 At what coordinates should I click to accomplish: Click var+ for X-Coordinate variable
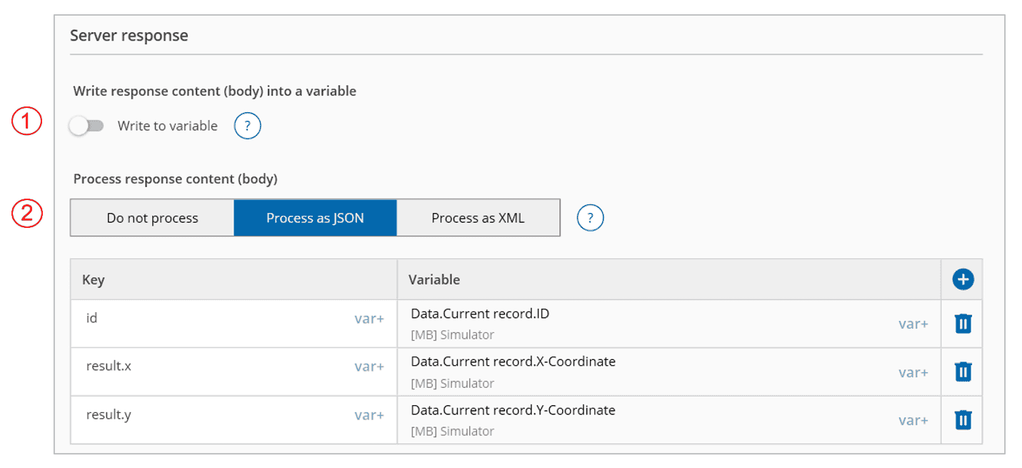913,372
